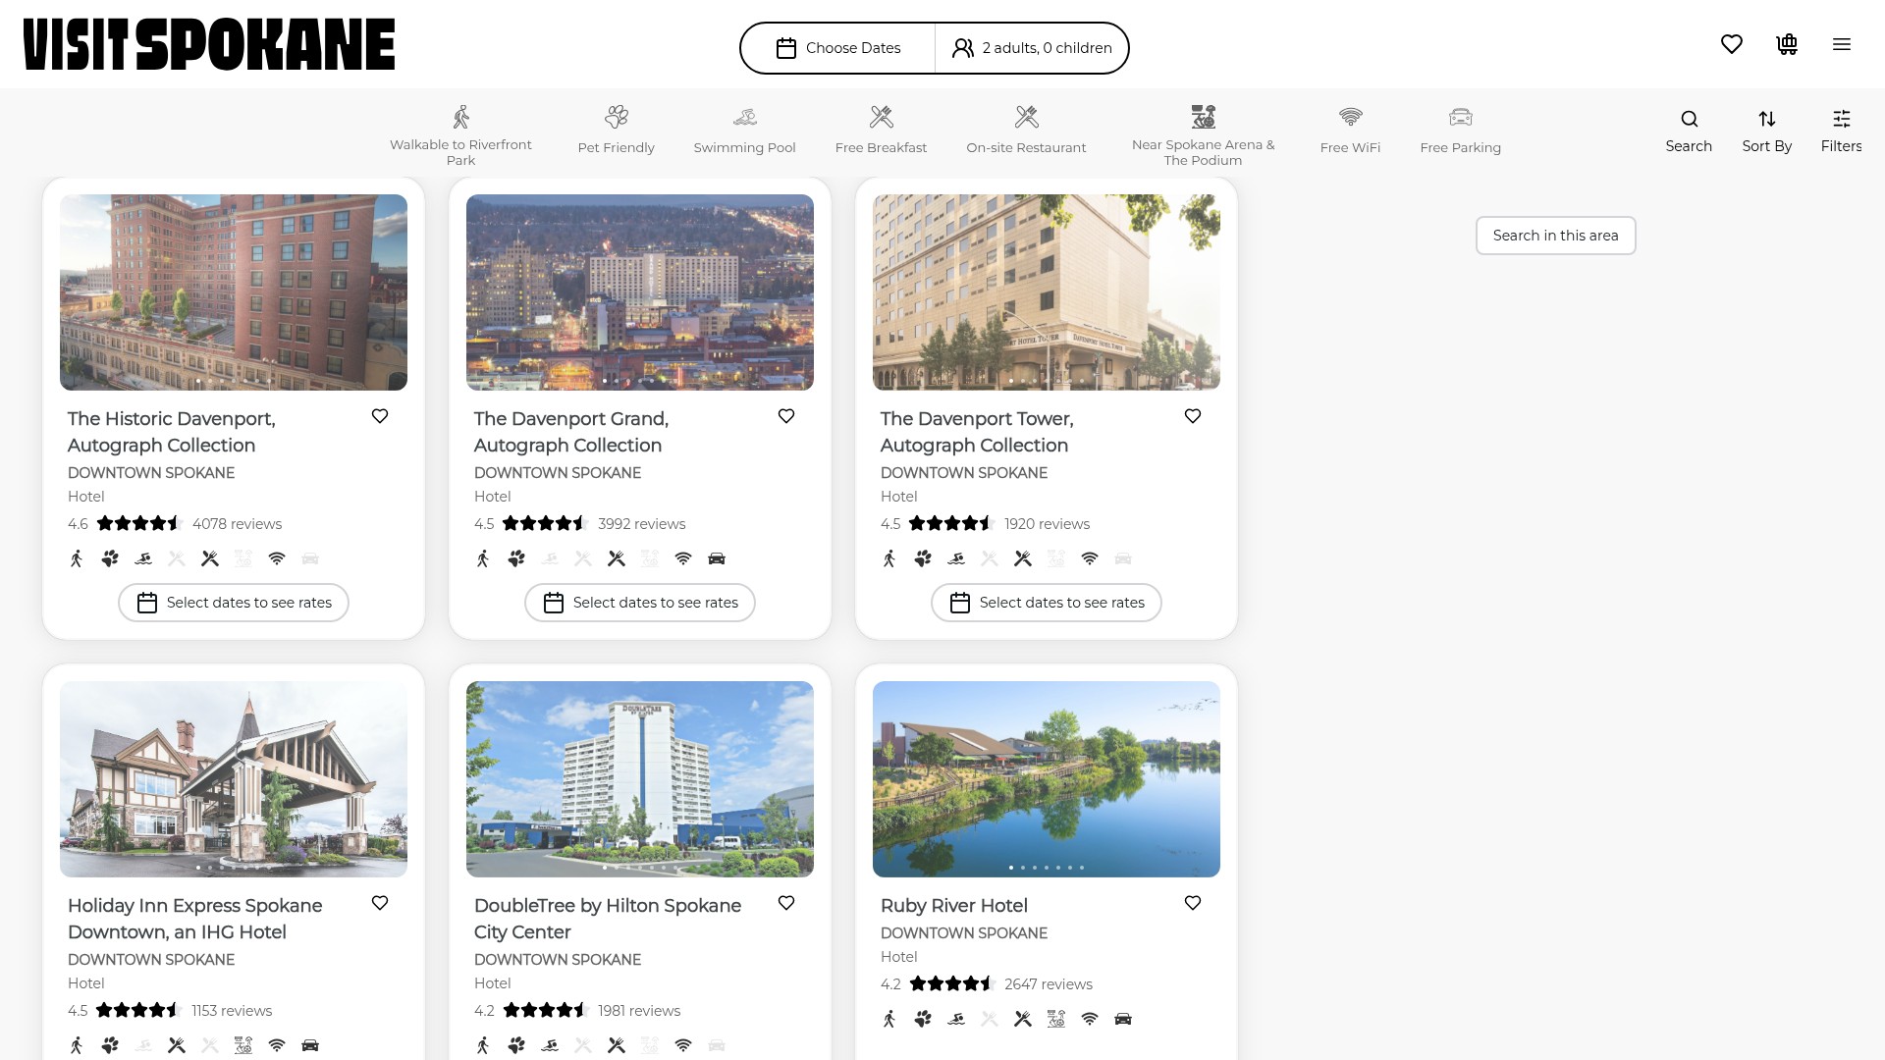Click walking icon on Ruby River Hotel card
Screen dimensions: 1885x1060
889,1019
